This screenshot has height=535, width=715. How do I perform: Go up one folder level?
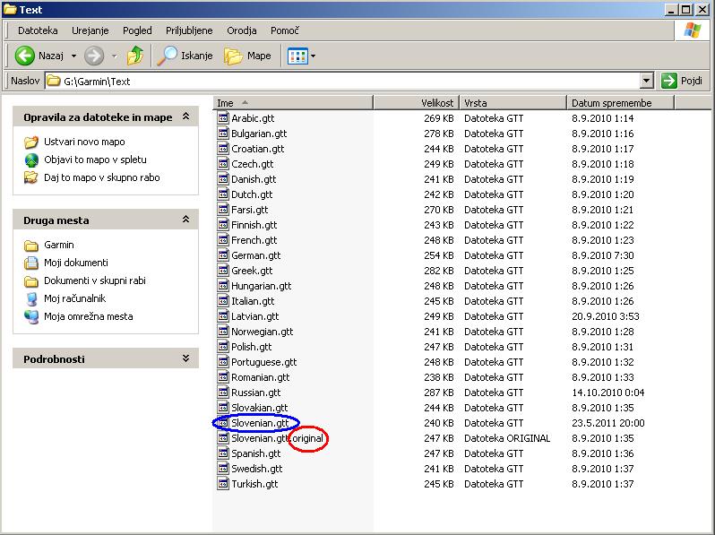pyautogui.click(x=135, y=56)
